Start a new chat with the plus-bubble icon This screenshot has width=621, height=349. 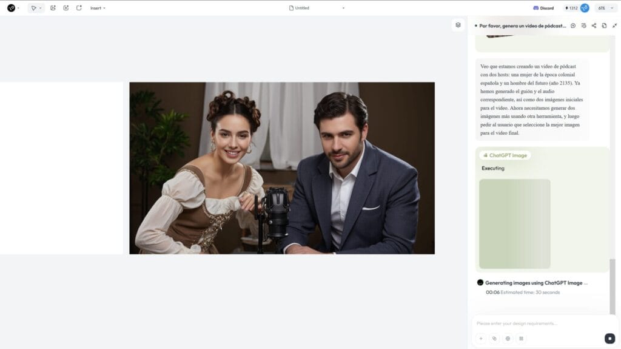573,25
